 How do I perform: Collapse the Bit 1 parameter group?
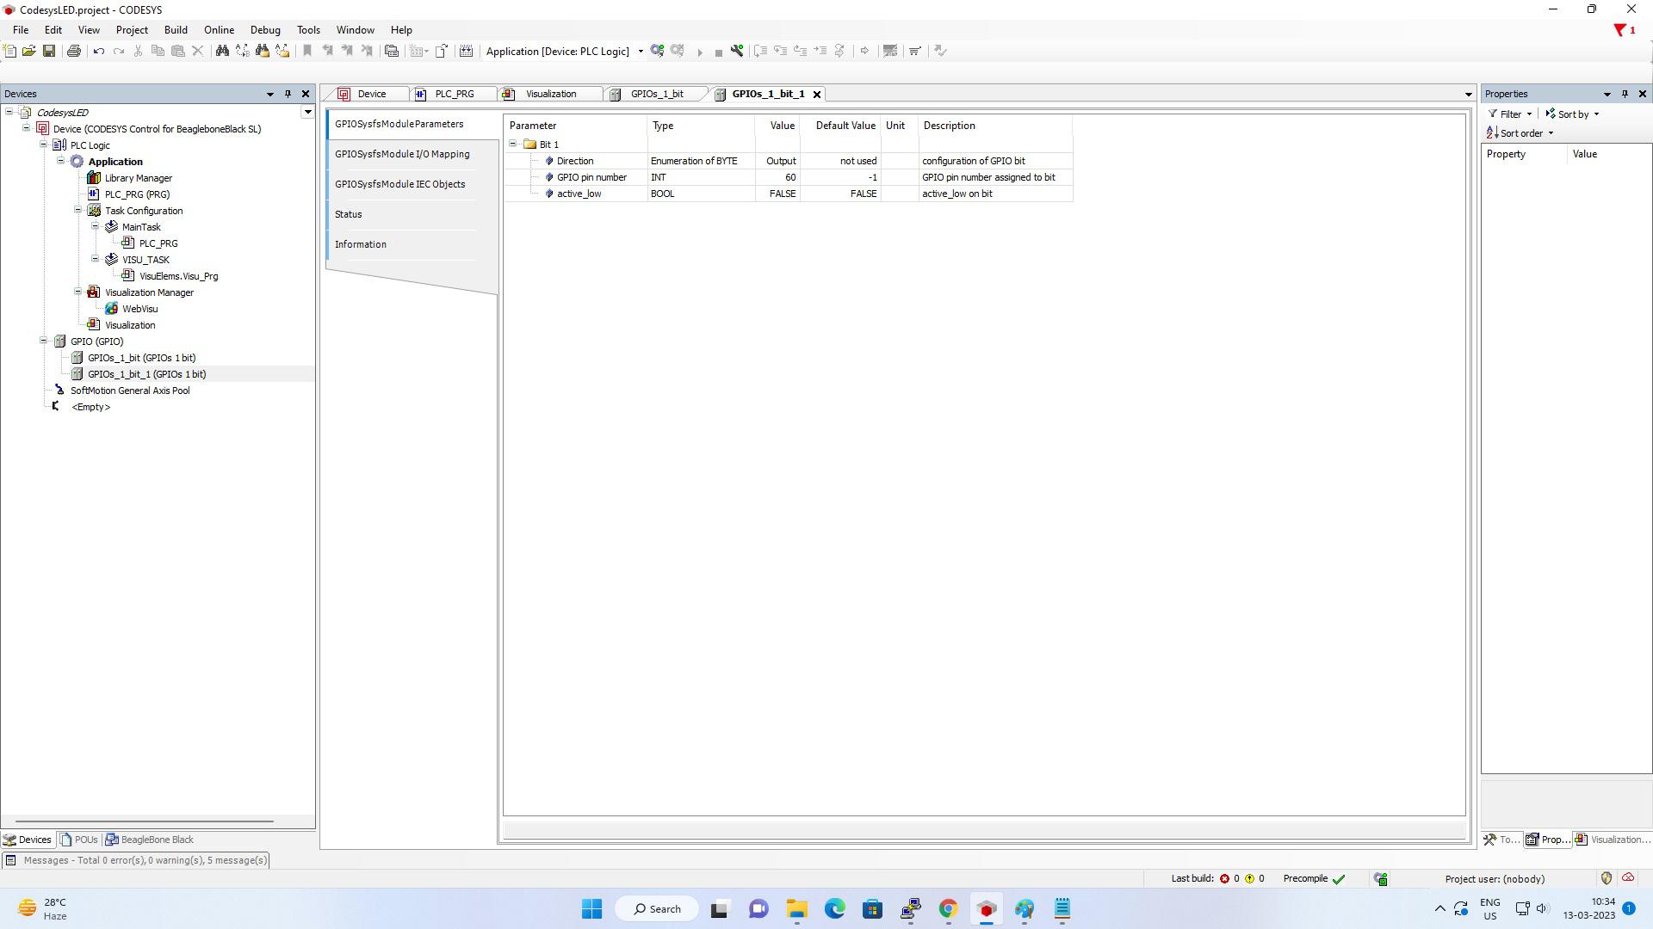513,144
